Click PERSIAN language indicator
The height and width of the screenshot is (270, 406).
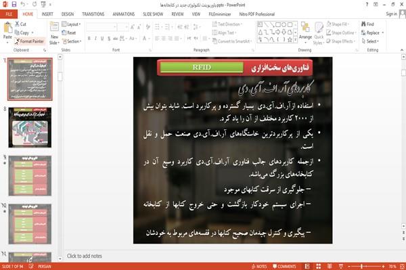45,267
